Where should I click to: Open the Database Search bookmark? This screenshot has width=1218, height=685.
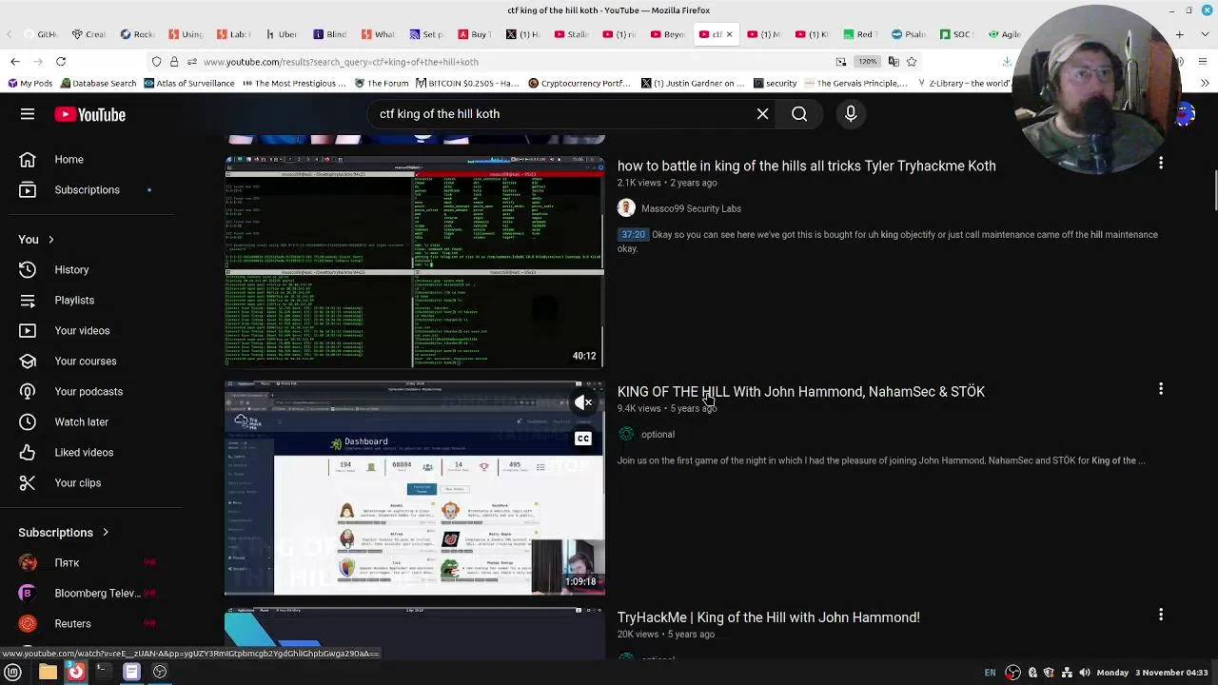(98, 84)
